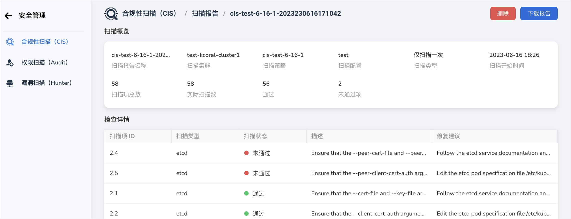
Task: Click the 58 above 扫描项总数
Action: [115, 84]
